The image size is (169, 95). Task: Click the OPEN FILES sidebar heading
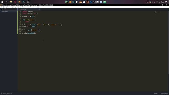pos(3,9)
